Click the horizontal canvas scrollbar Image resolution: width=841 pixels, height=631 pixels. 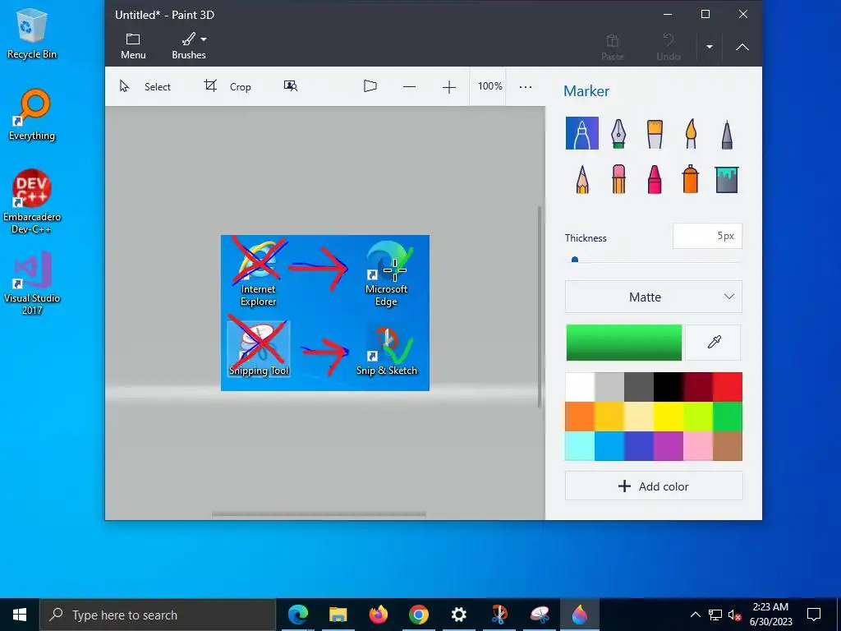click(x=319, y=514)
